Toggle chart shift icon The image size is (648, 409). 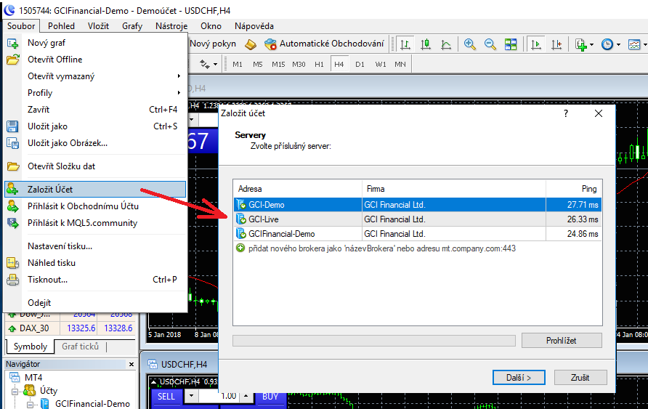point(556,44)
